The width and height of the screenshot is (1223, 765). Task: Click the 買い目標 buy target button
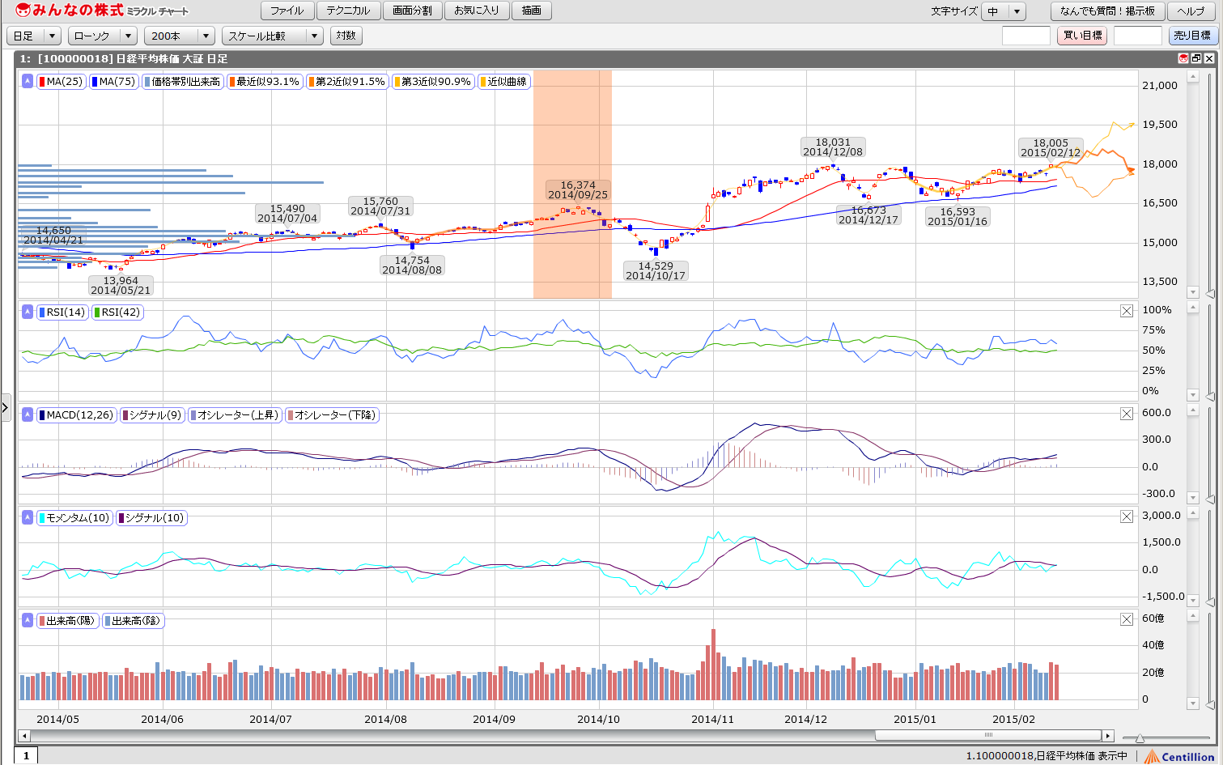pyautogui.click(x=1081, y=36)
